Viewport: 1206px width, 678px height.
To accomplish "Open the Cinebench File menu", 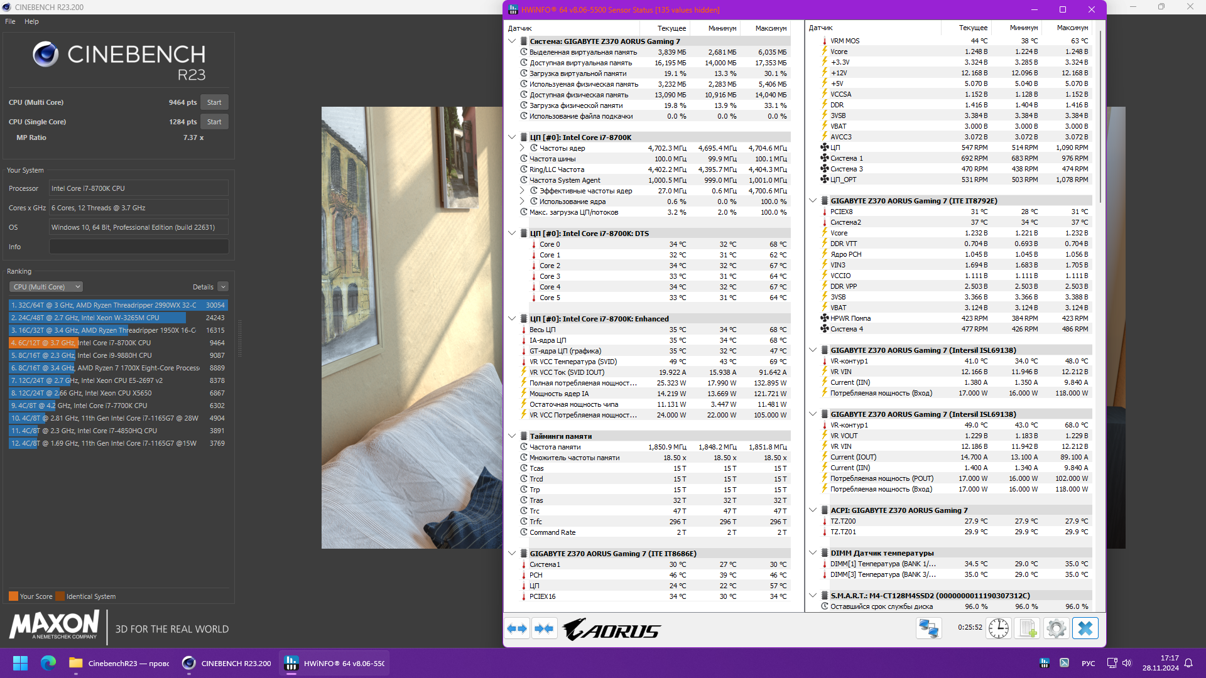I will (10, 21).
